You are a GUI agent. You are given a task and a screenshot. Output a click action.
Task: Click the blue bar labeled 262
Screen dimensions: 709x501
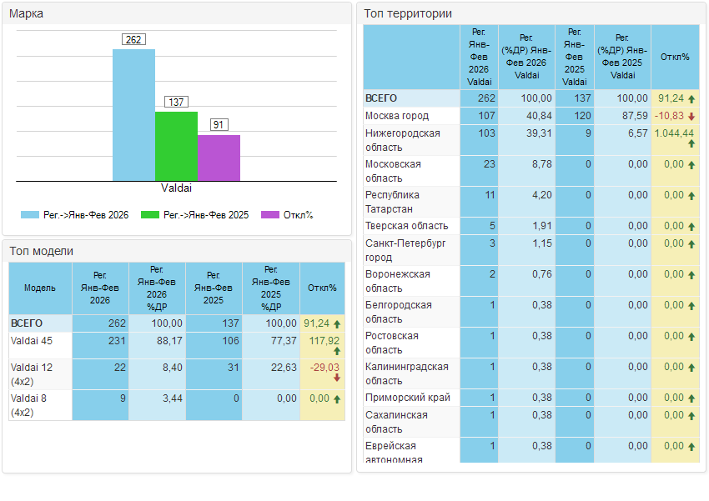[133, 115]
